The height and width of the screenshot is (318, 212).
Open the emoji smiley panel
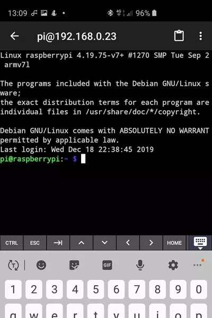(41, 265)
